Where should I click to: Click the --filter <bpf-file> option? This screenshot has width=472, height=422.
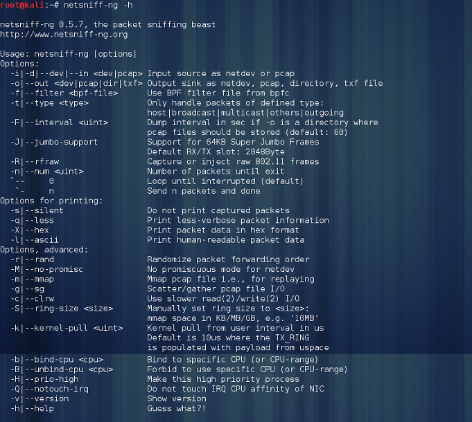click(x=64, y=93)
